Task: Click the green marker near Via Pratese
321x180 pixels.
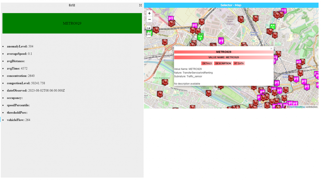Action: pyautogui.click(x=200, y=36)
